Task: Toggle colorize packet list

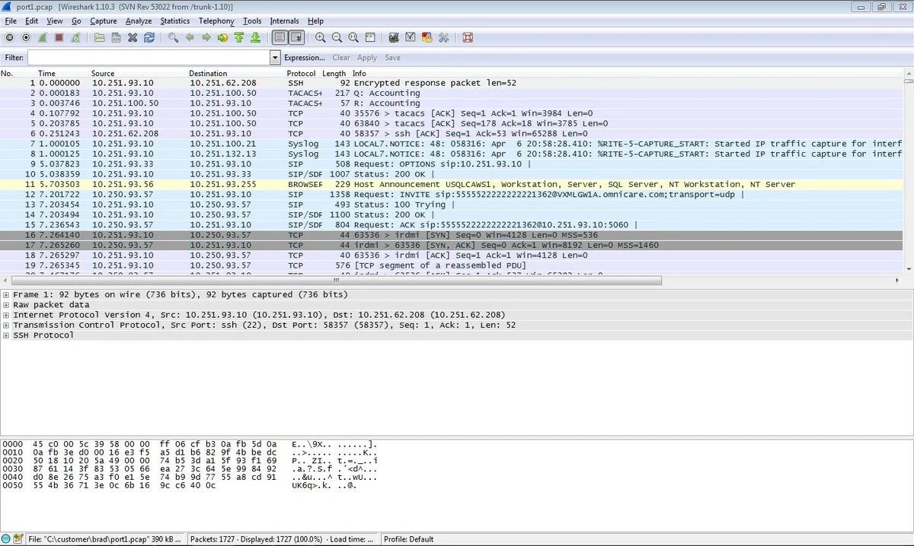Action: coord(280,37)
